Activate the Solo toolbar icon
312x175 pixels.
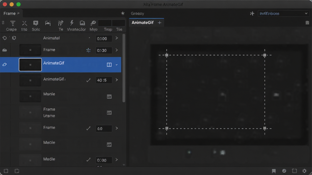pyautogui.click(x=36, y=23)
